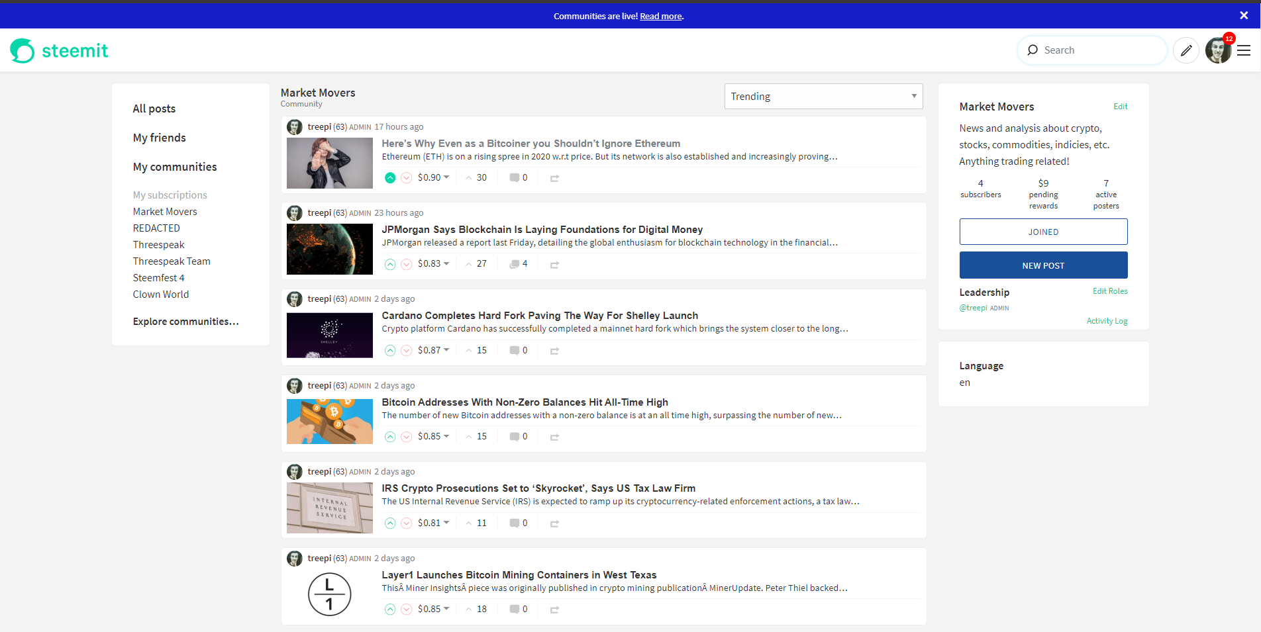Open the hamburger menu at top right

coord(1244,50)
